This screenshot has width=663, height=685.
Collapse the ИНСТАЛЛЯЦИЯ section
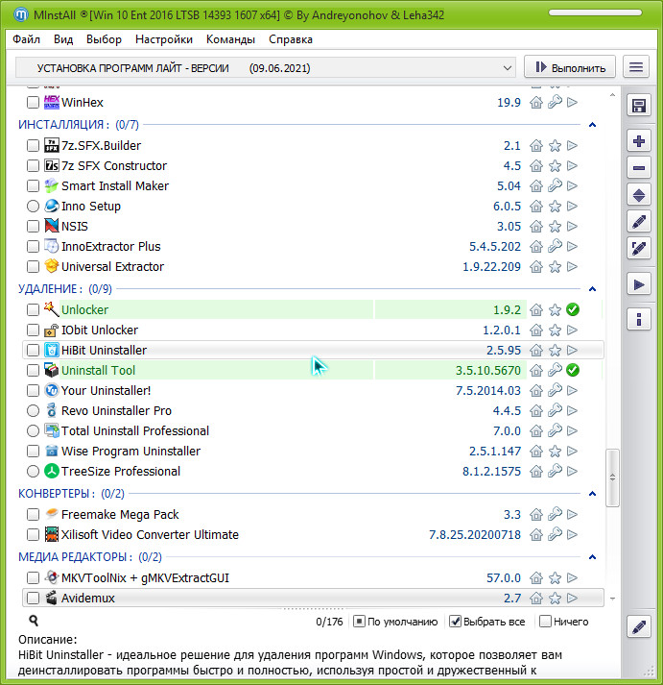592,125
